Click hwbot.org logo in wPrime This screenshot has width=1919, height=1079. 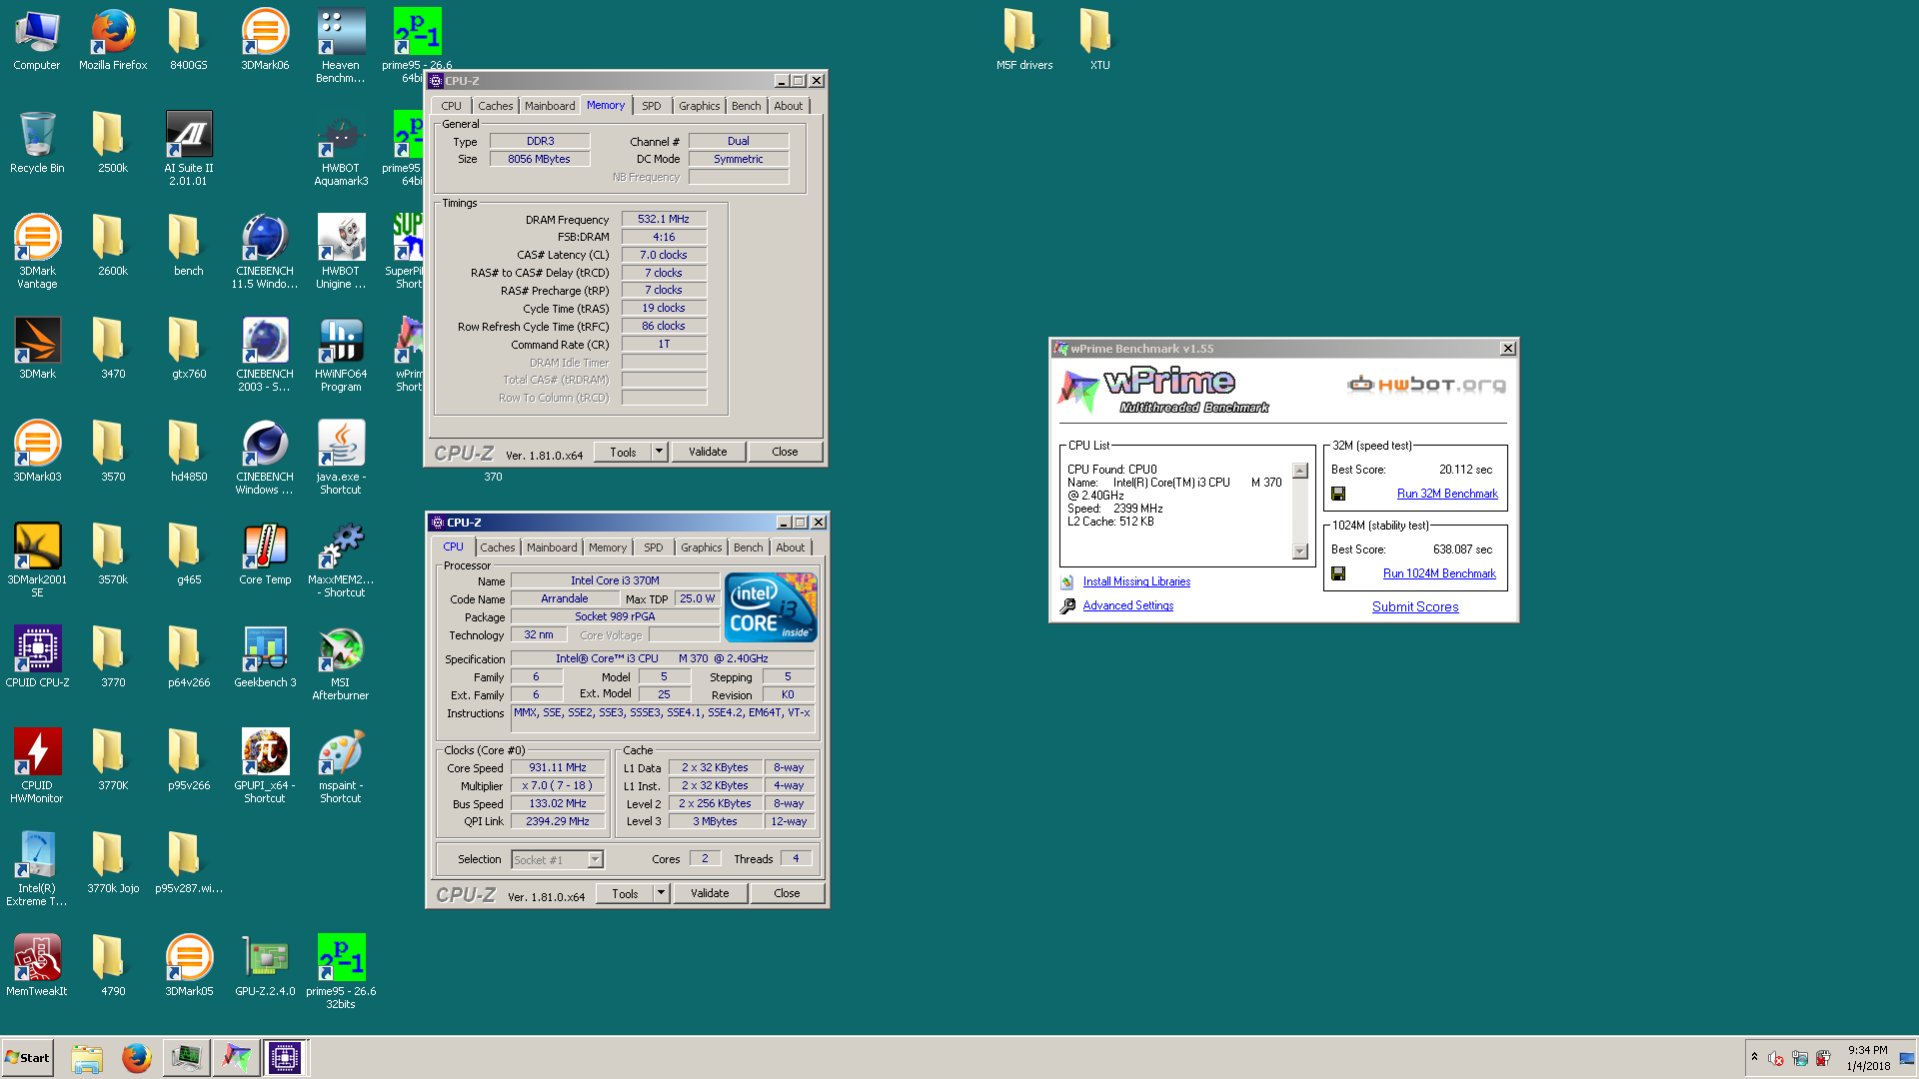coord(1426,385)
